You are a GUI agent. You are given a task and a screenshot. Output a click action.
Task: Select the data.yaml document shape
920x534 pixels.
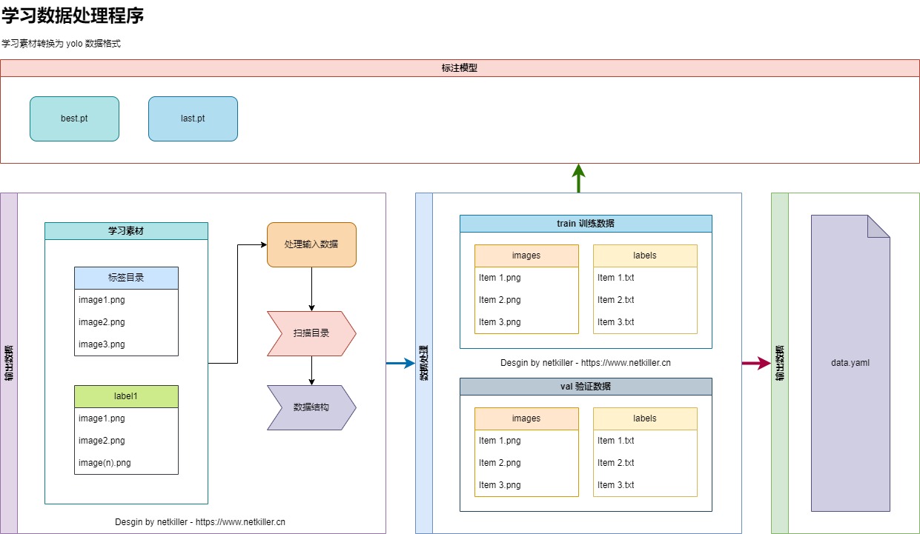(x=850, y=363)
